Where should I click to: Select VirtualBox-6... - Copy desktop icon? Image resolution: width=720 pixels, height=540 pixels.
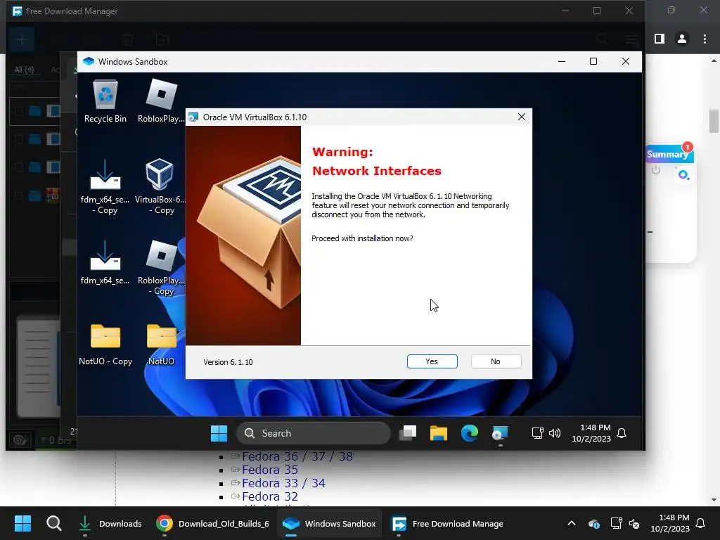[160, 187]
